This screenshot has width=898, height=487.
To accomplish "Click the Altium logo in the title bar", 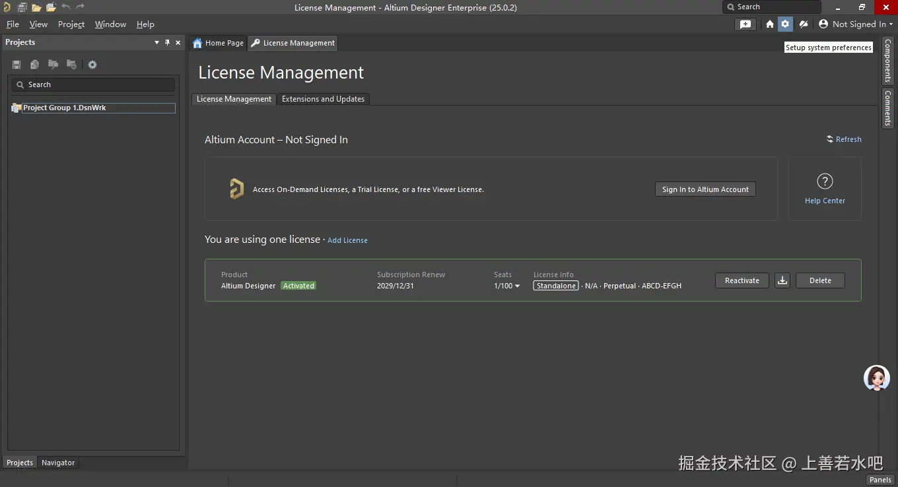I will point(7,7).
